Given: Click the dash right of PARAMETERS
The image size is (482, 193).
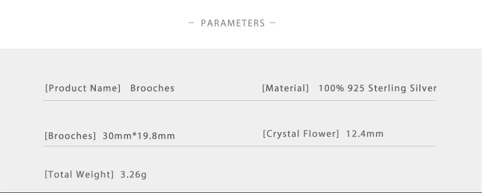Looking at the screenshot, I should [273, 23].
